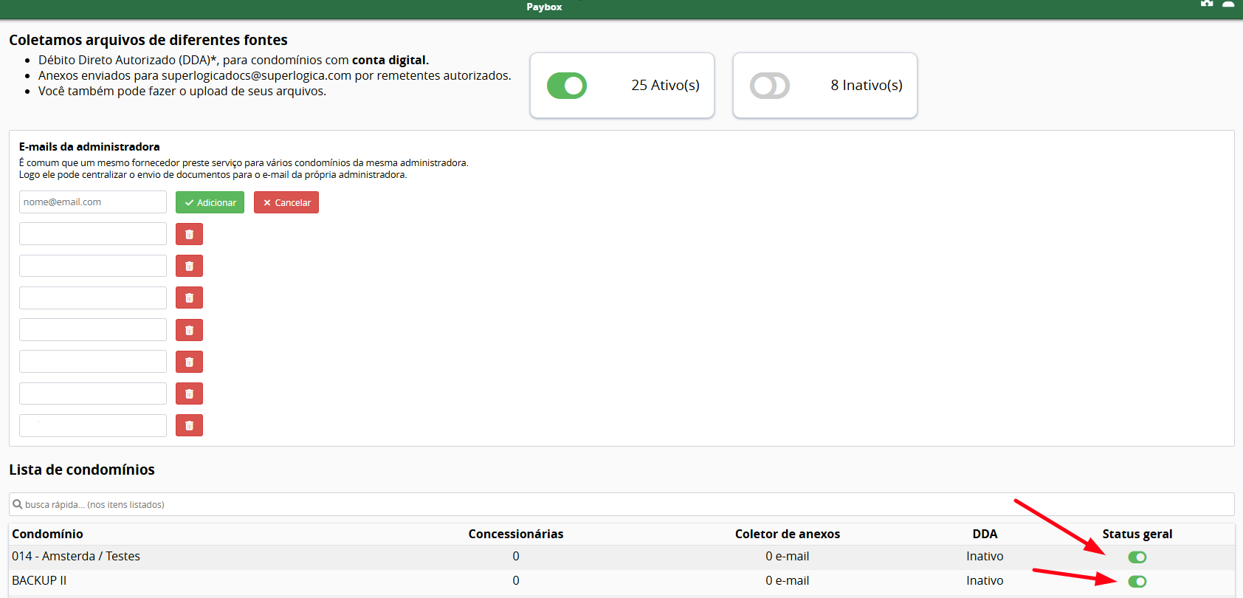
Task: Click the Condomínio column header
Action: coord(47,534)
